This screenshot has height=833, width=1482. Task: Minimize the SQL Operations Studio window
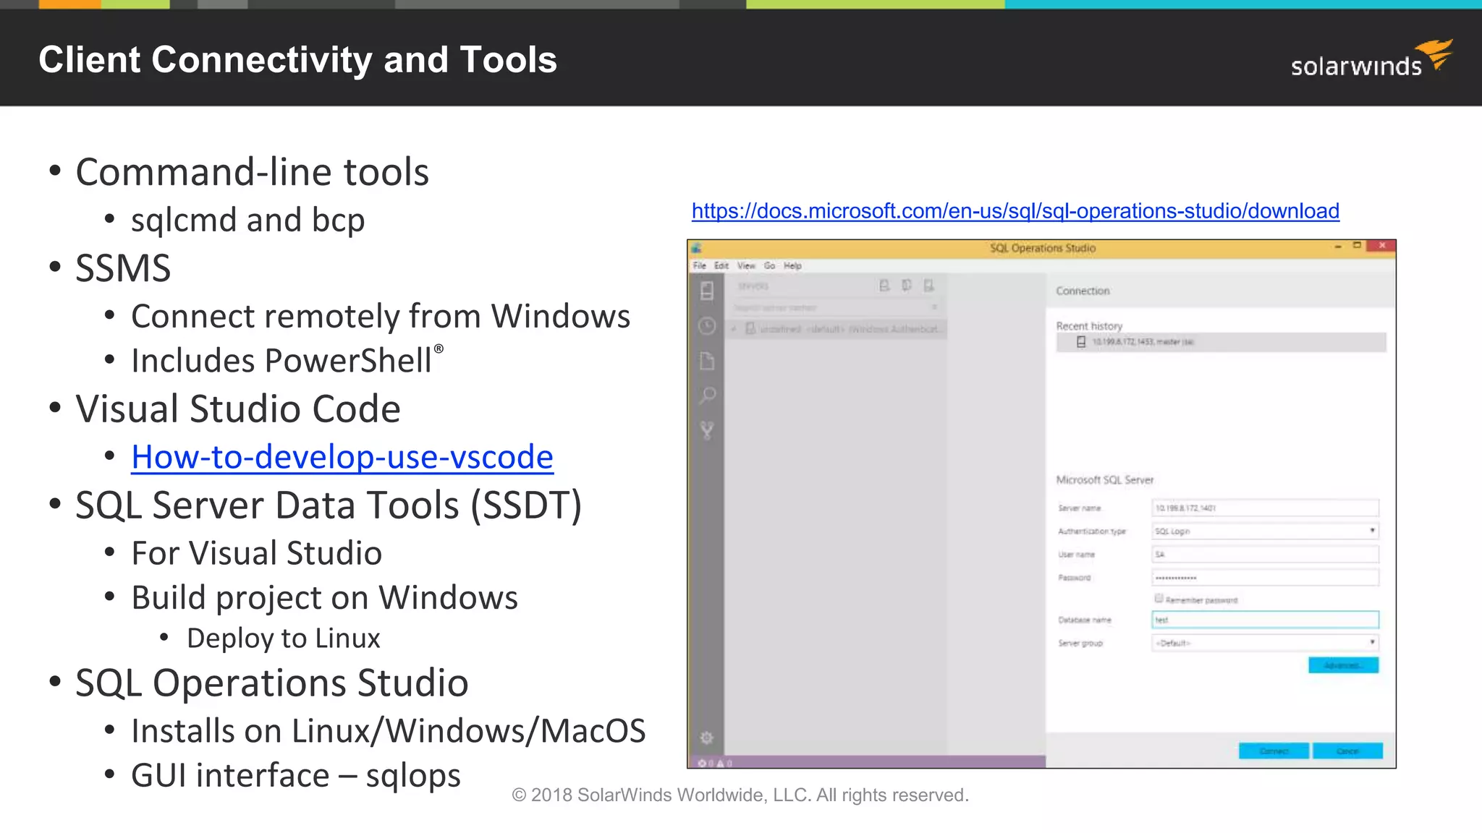(1337, 247)
